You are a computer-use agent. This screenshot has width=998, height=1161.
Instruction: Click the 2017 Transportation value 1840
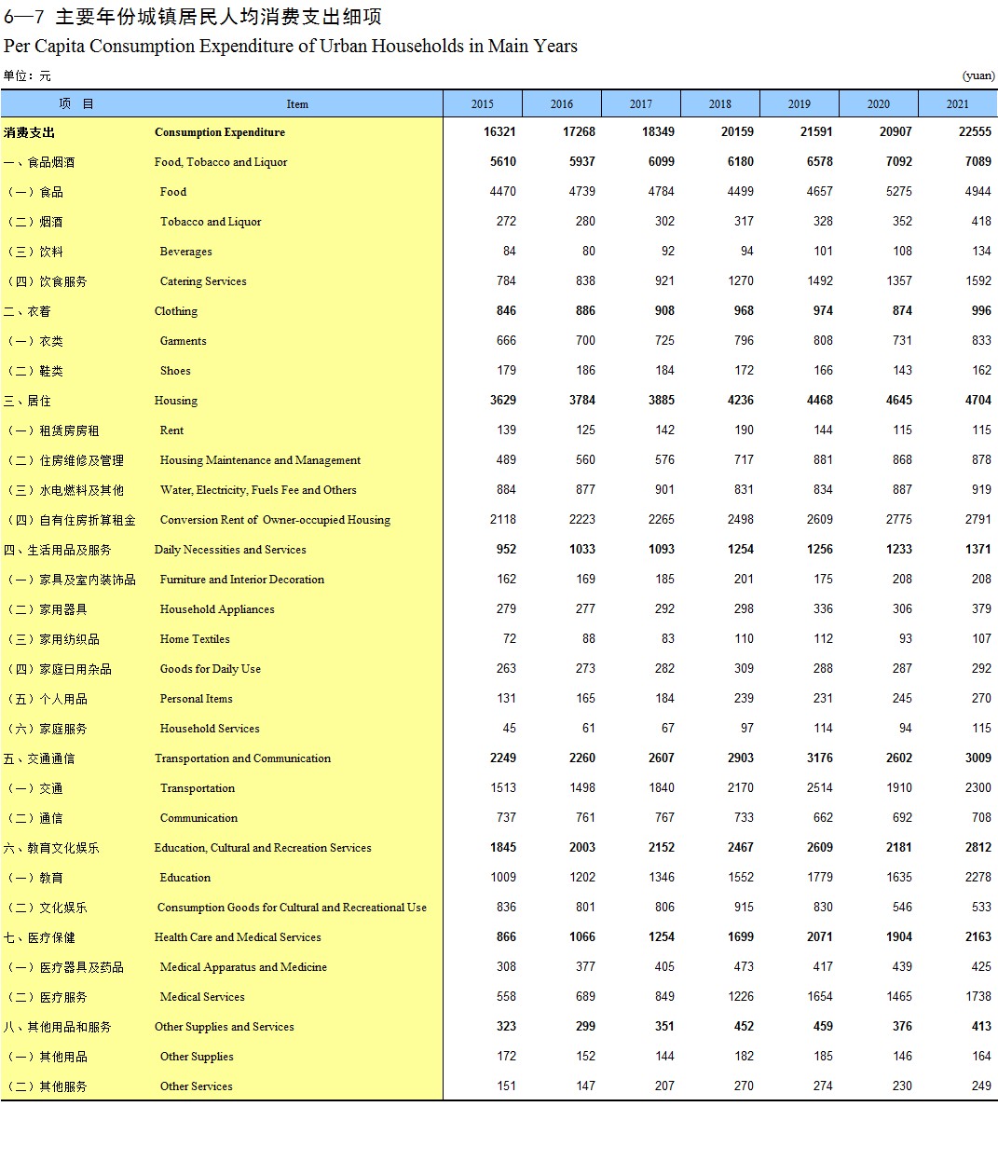(x=661, y=787)
